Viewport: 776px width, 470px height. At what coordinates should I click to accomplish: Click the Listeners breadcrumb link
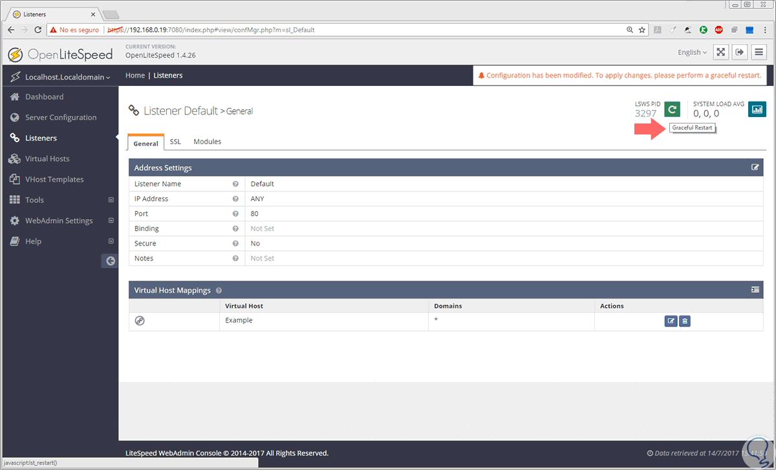[167, 76]
